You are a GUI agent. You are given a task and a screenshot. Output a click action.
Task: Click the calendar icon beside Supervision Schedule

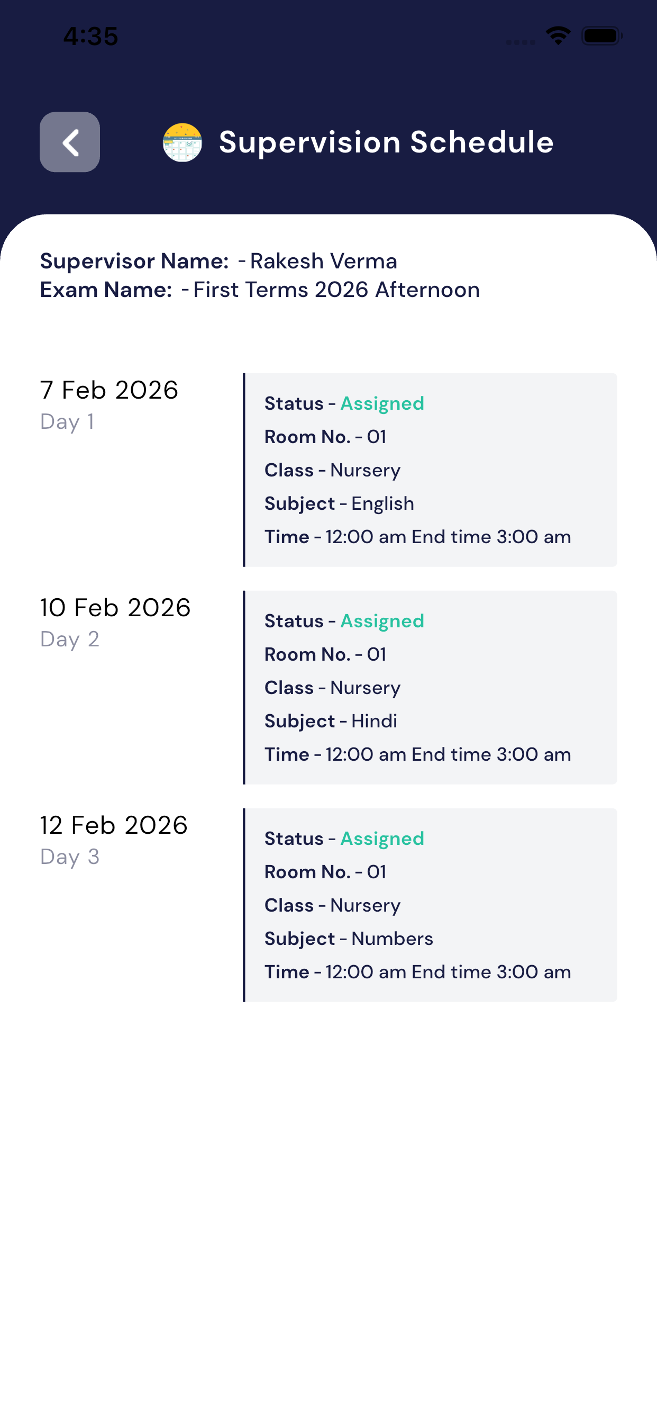pyautogui.click(x=182, y=142)
